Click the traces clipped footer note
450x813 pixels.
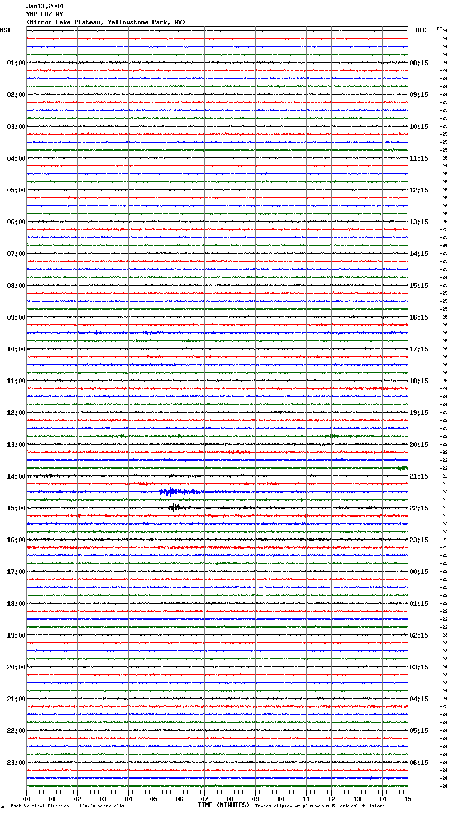[x=320, y=806]
